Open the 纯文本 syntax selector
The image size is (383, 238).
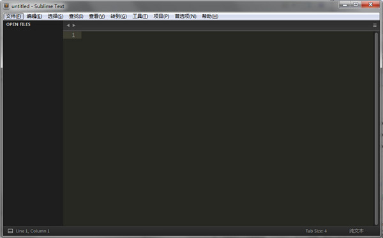pos(356,231)
